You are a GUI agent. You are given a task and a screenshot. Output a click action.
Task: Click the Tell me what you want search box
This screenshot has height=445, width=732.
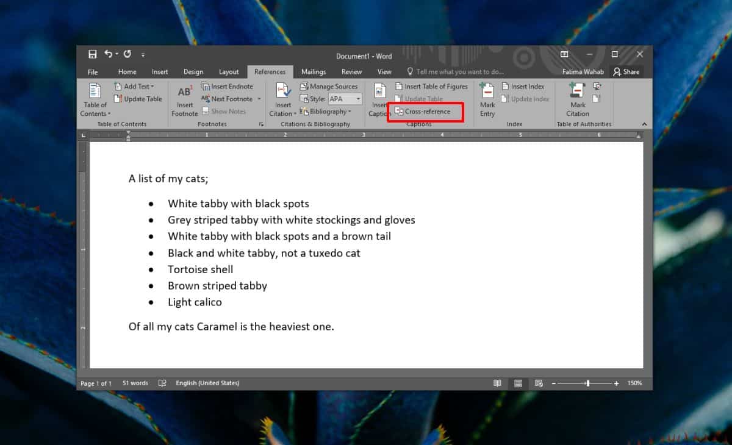coord(459,72)
